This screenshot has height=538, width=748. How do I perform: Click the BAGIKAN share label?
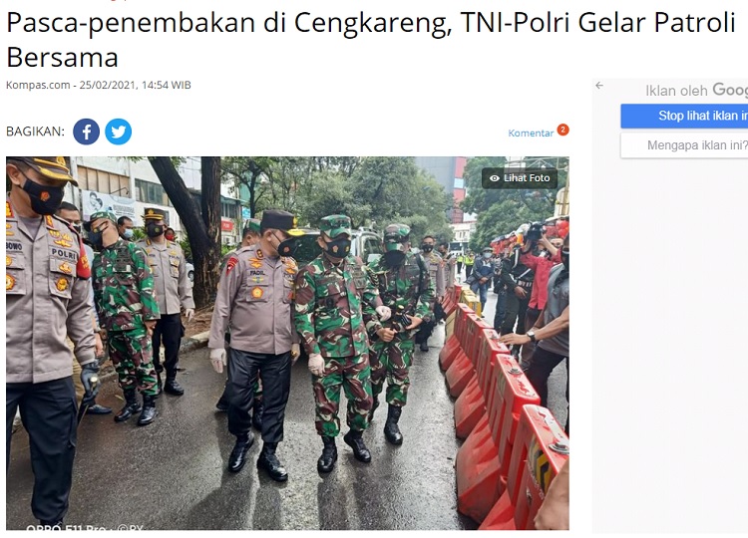click(x=35, y=132)
